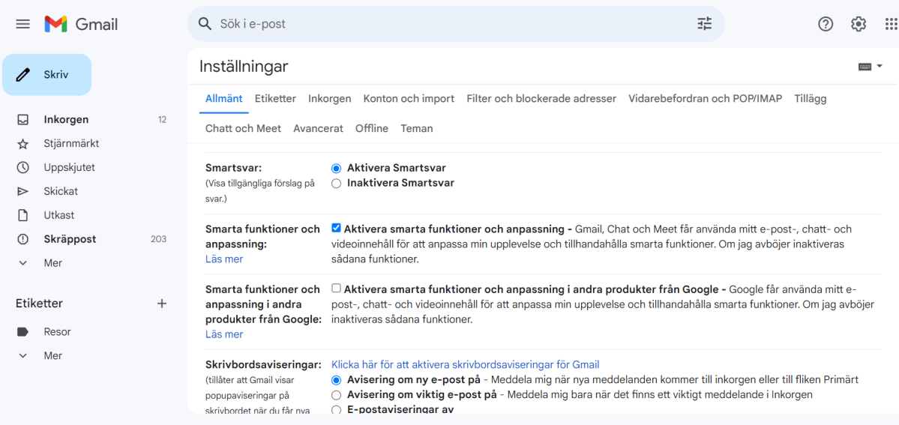Switch to the Etiketter tab
The image size is (899, 425).
click(x=275, y=99)
